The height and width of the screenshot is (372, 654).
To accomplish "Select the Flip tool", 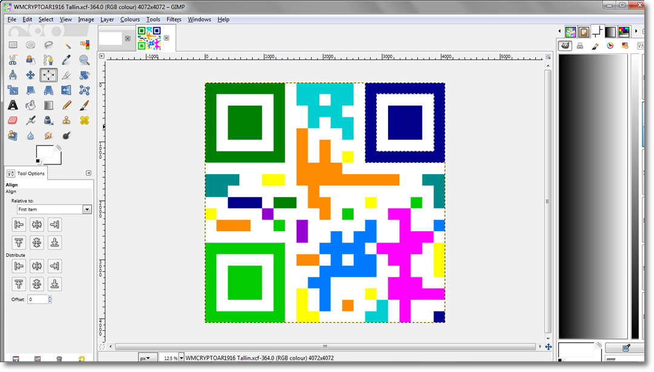I will 67,90.
